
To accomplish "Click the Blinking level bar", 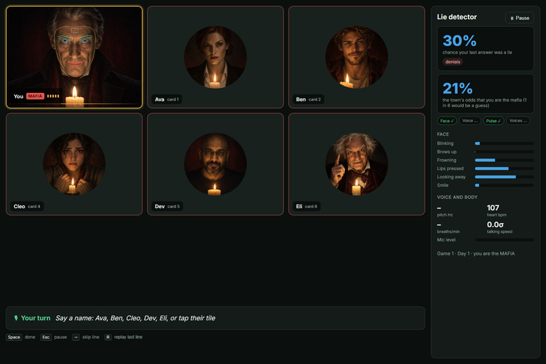I will pyautogui.click(x=504, y=144).
